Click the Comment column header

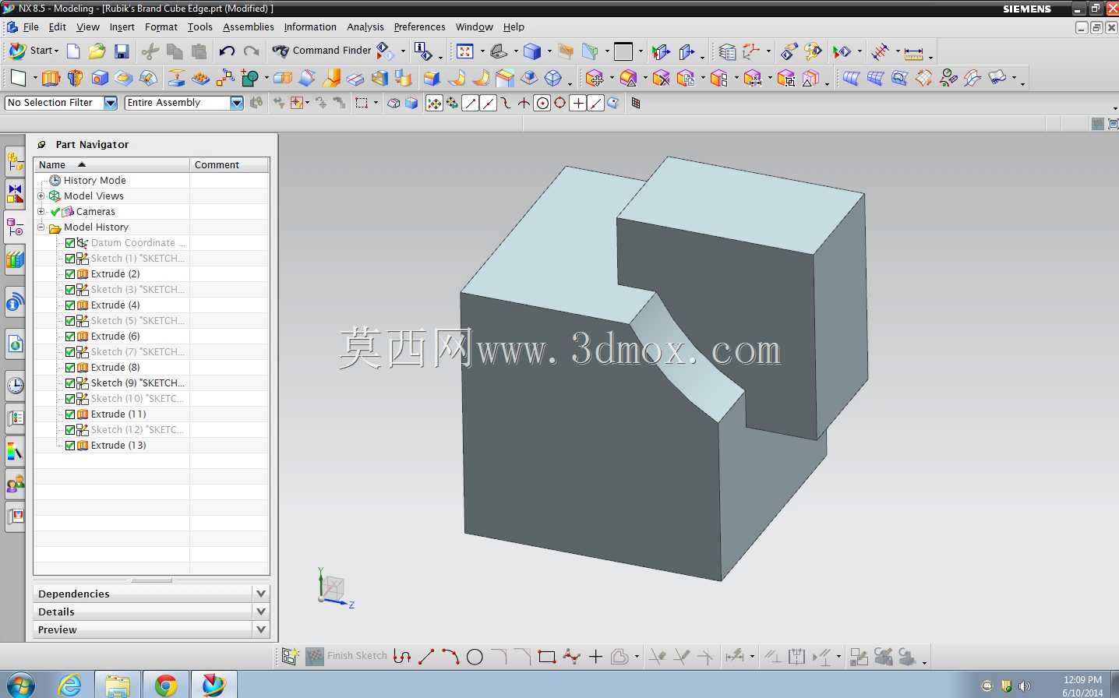pyautogui.click(x=230, y=165)
